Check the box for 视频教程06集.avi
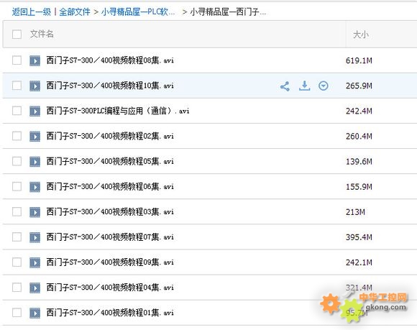This screenshot has width=417, height=330. [17, 186]
